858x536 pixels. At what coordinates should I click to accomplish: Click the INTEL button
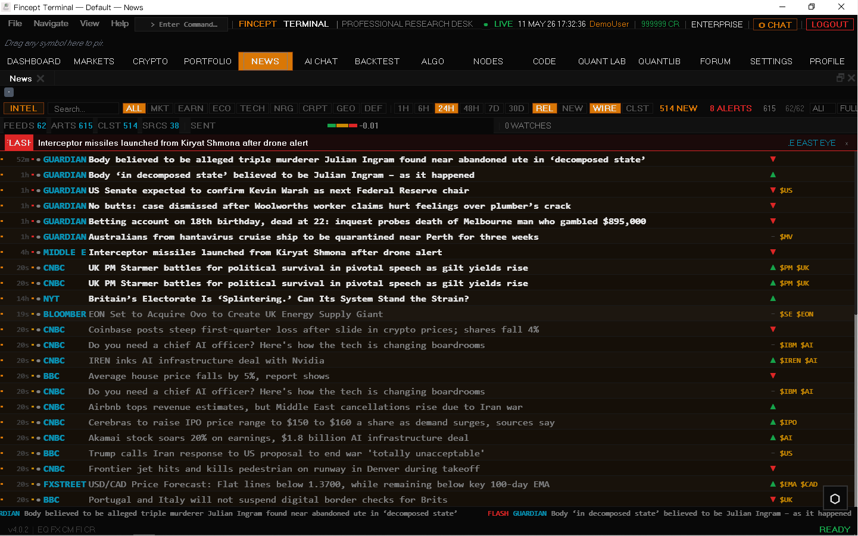click(23, 108)
